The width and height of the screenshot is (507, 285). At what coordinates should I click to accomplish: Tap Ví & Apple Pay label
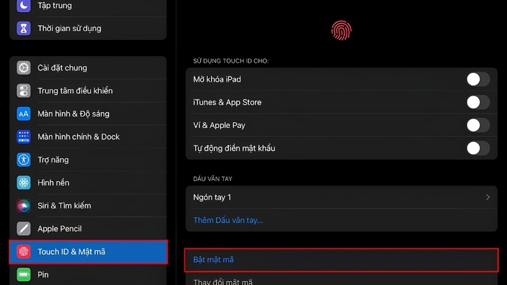(219, 125)
